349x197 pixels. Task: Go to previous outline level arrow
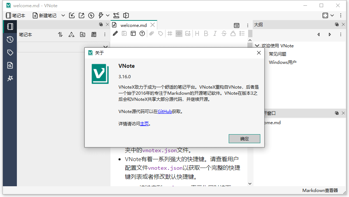[318, 34]
